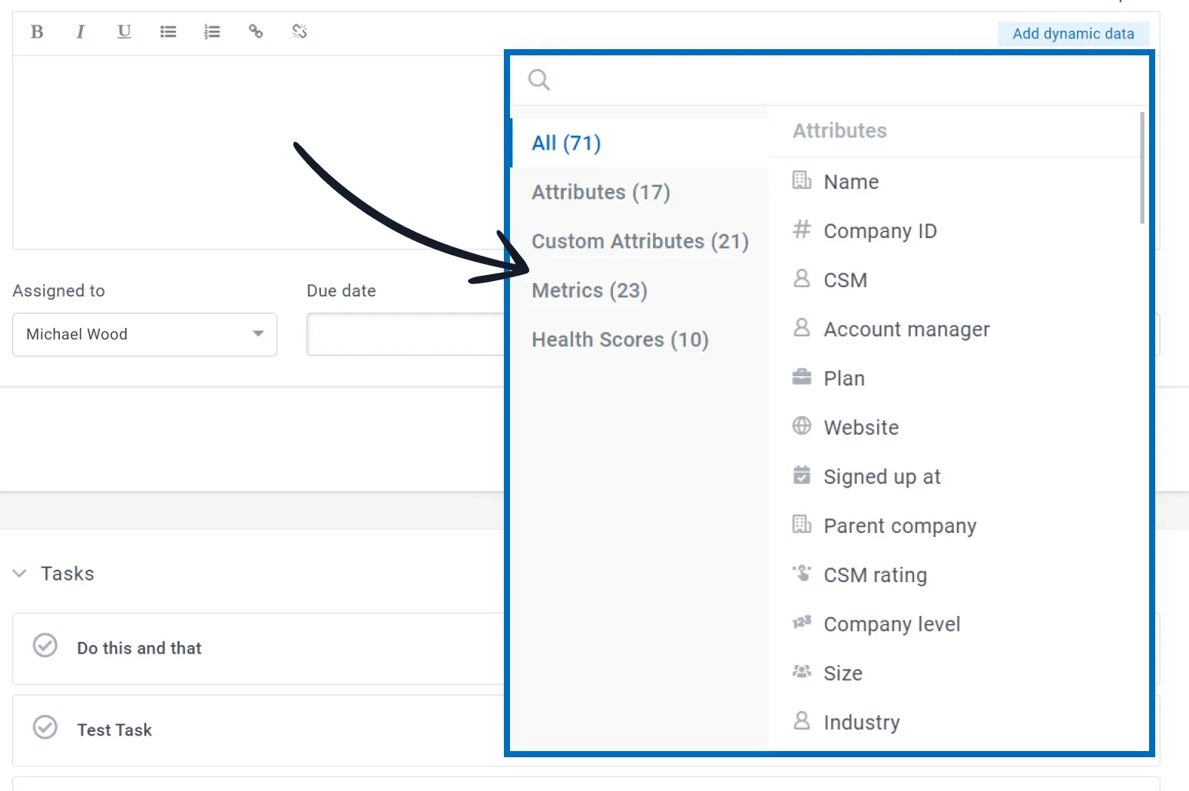1189x791 pixels.
Task: Click the briefcase icon beside Plan
Action: [x=802, y=377]
